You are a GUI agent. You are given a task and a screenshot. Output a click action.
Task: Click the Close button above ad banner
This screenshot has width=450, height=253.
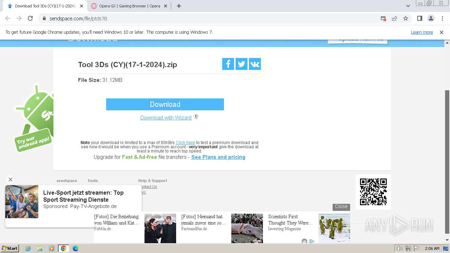(341, 207)
